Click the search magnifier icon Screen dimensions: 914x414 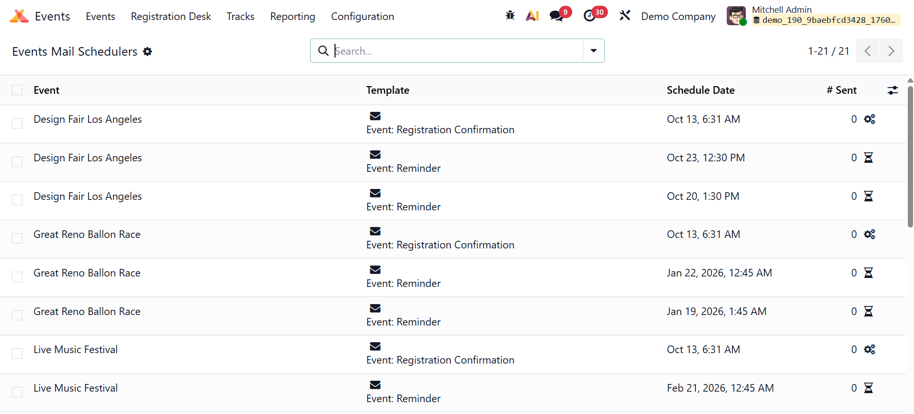point(323,51)
